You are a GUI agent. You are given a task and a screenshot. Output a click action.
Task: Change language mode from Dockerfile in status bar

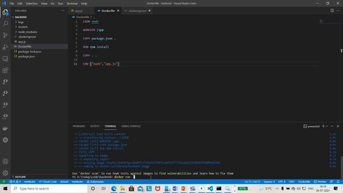pyautogui.click(x=304, y=182)
